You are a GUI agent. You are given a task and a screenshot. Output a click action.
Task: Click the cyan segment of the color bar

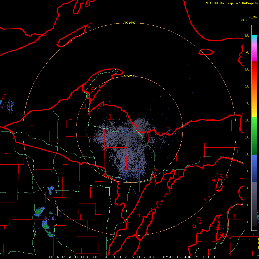(254, 38)
